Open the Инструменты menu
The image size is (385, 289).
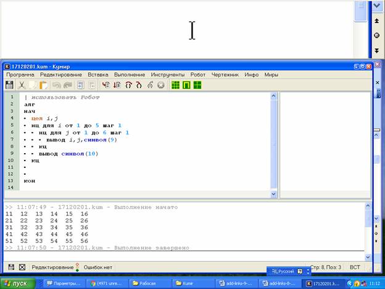point(168,75)
